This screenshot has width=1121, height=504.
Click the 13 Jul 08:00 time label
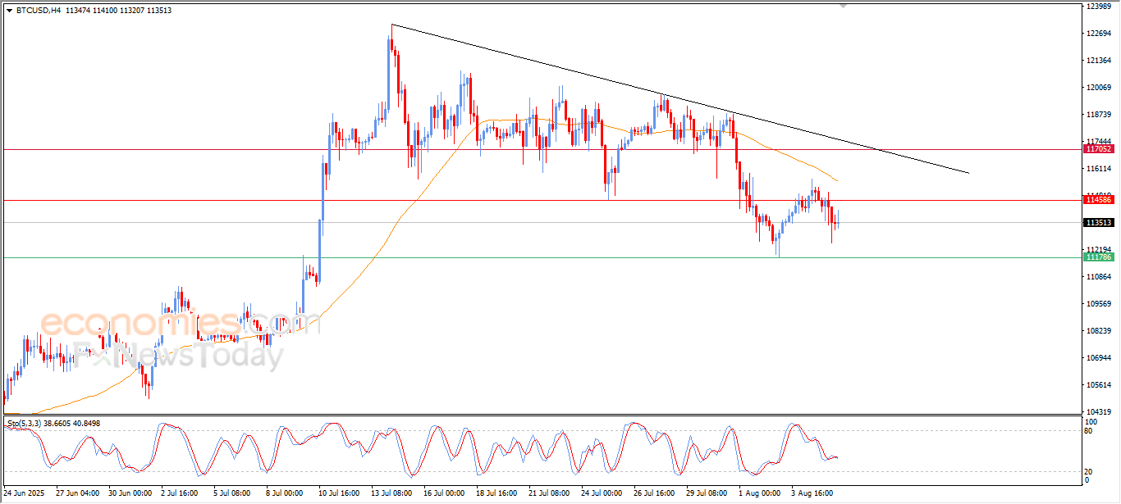coord(390,493)
